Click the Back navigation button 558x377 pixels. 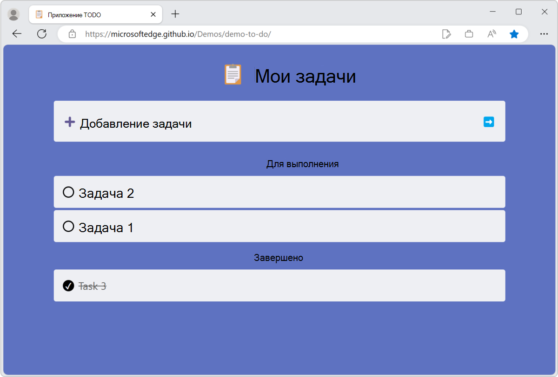click(x=17, y=33)
